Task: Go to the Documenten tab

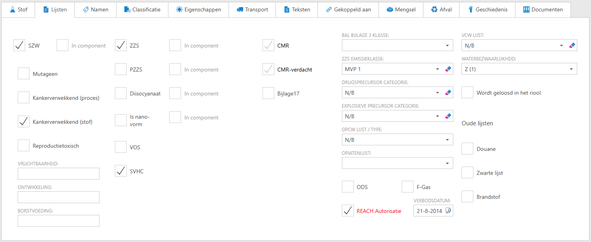Action: tap(543, 9)
